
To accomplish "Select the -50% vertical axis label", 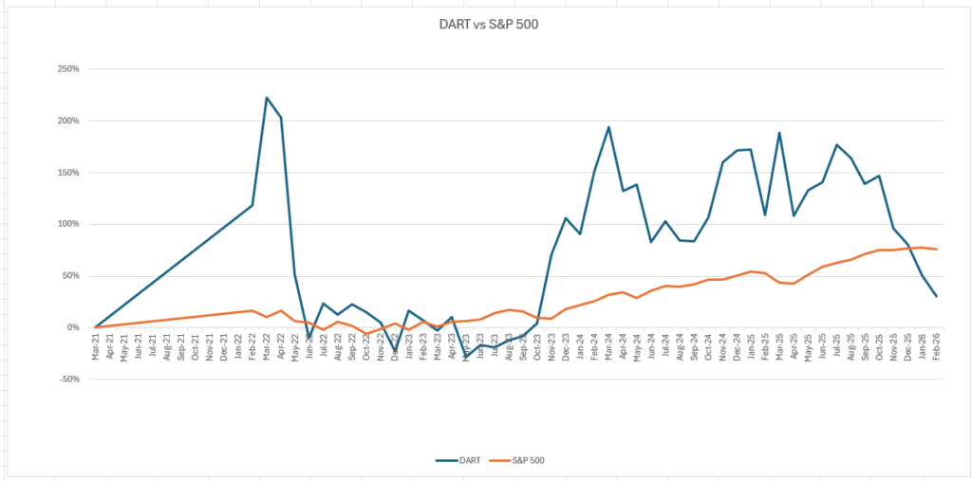I will (69, 379).
